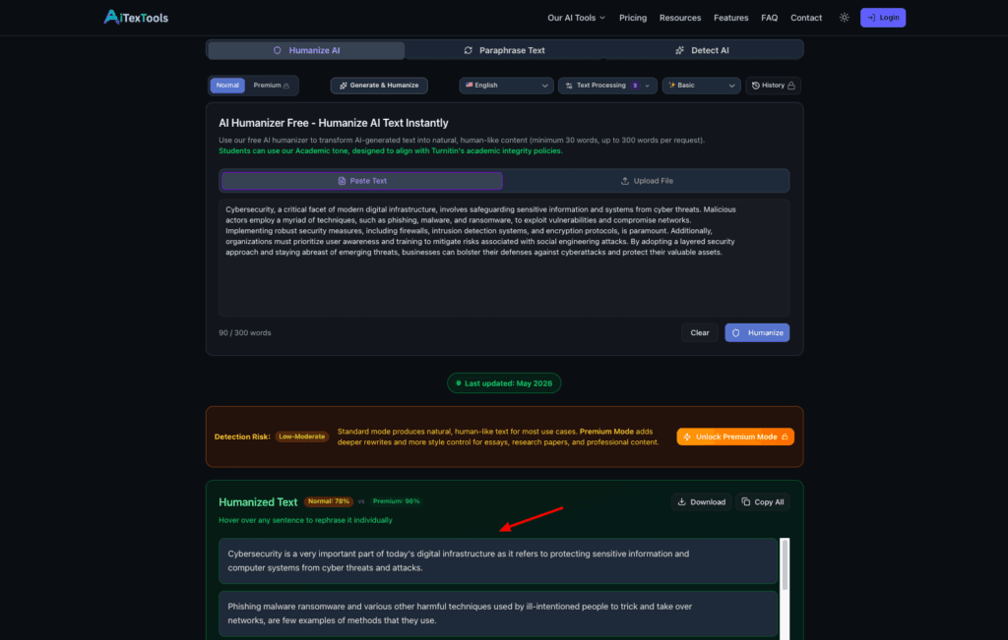The image size is (1008, 640).
Task: Click the heading AI Humanizer Free
Action: point(334,123)
